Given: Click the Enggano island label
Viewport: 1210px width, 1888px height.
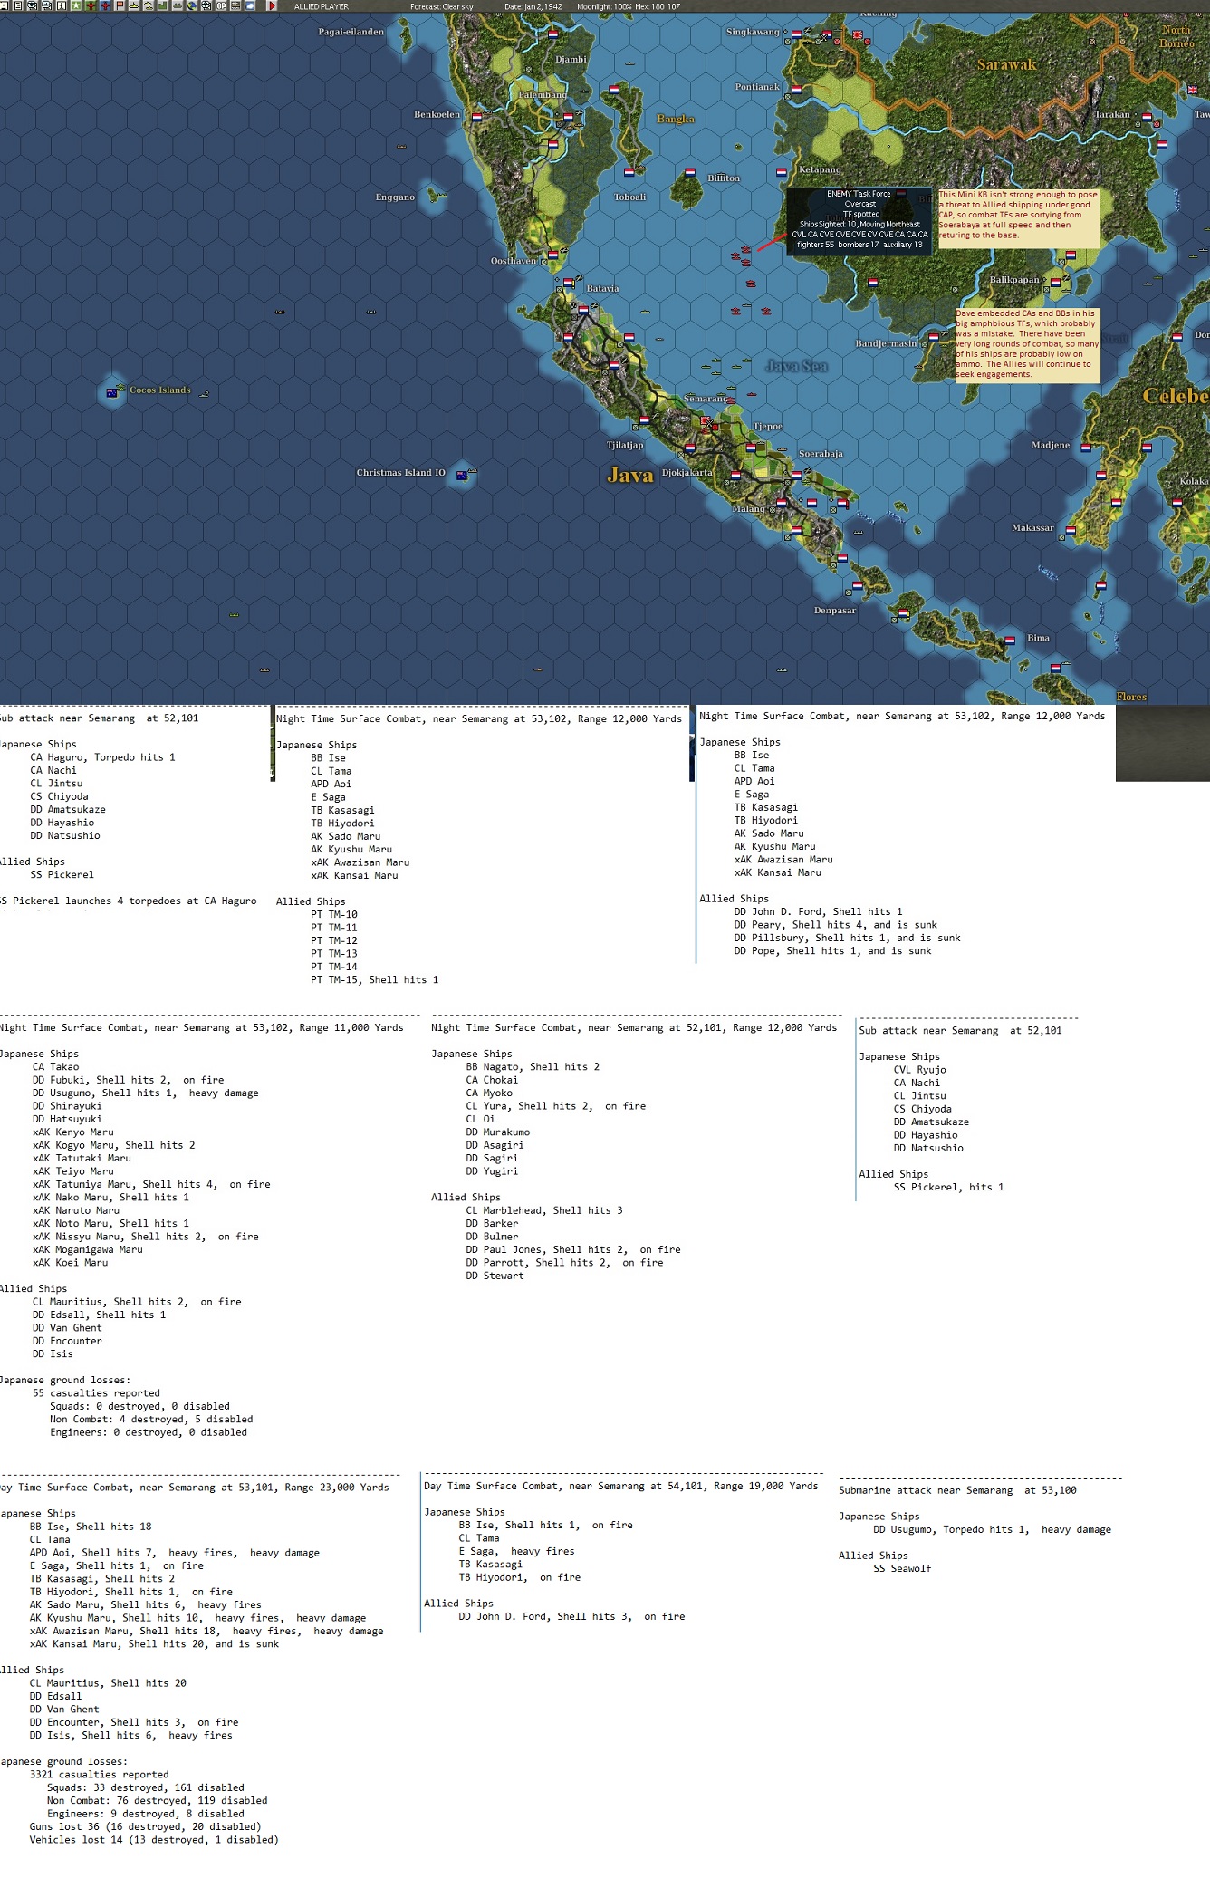Looking at the screenshot, I should [x=395, y=197].
